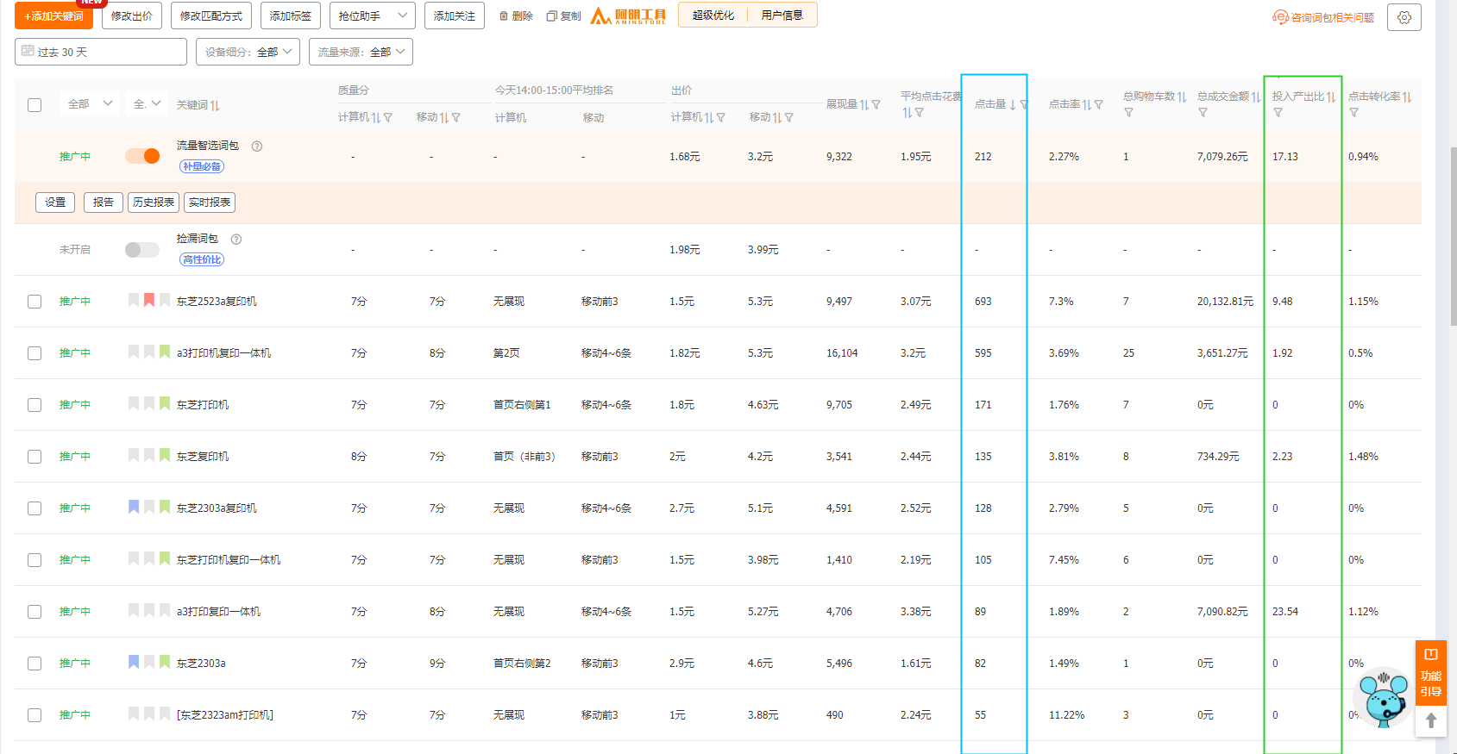Open the 设备细分 dropdown
Screen dimensions: 1457x754
tap(248, 52)
